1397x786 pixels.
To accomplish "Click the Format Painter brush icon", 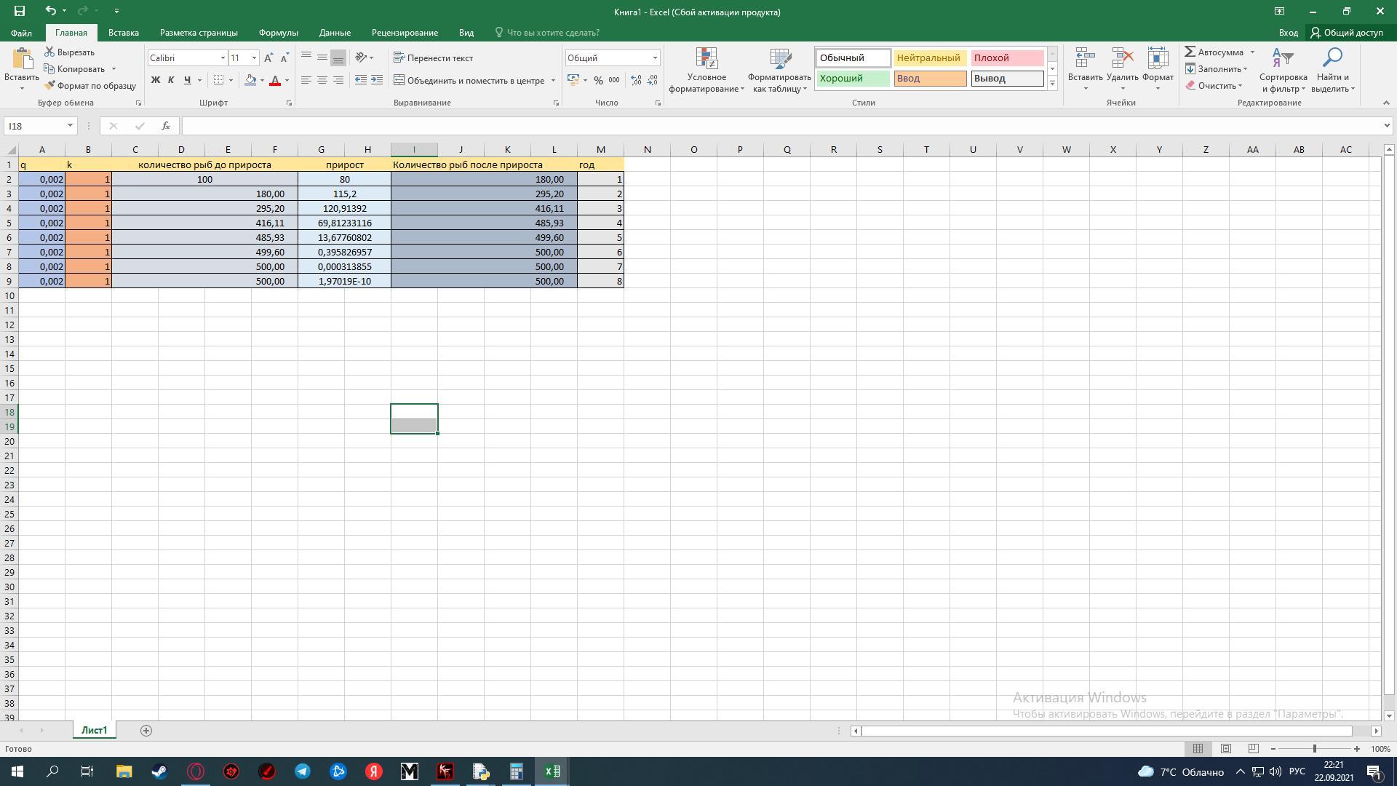I will click(x=50, y=85).
